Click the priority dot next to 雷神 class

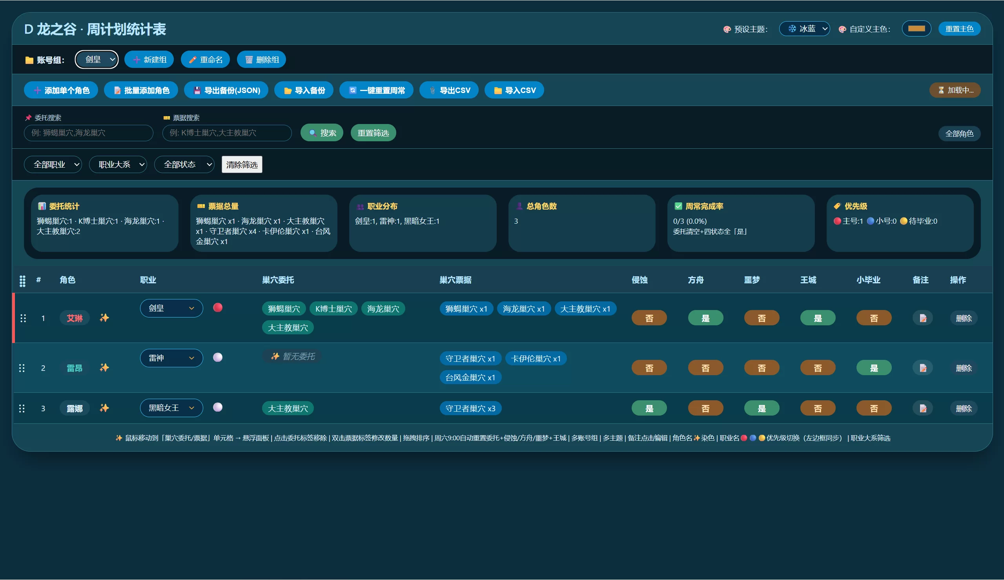point(218,357)
